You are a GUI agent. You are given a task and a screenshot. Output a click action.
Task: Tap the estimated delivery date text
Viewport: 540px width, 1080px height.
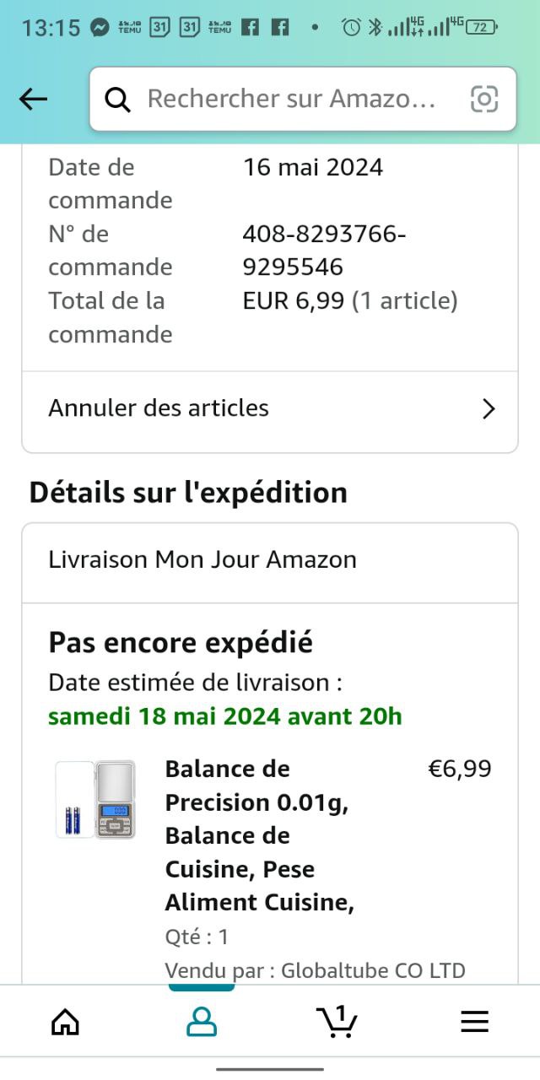[x=225, y=716]
